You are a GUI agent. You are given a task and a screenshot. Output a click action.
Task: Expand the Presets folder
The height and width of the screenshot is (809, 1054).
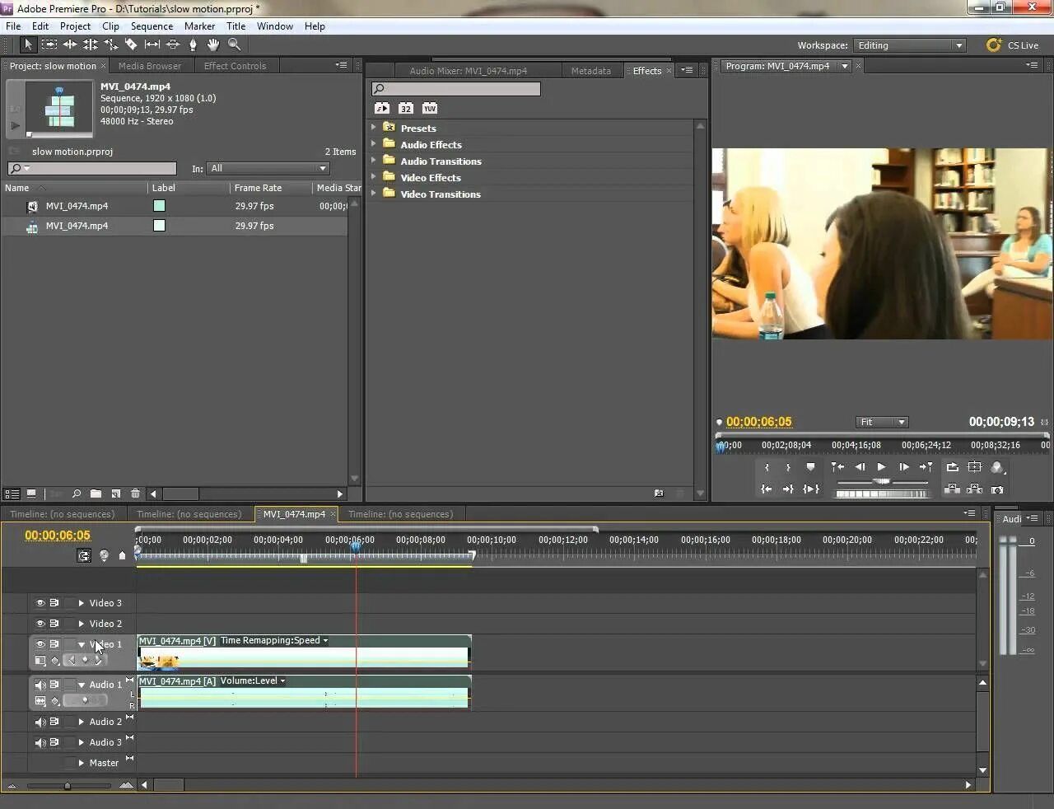[374, 127]
